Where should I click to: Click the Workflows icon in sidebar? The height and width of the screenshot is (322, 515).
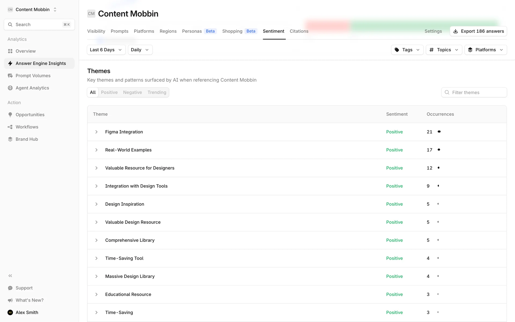click(x=10, y=127)
